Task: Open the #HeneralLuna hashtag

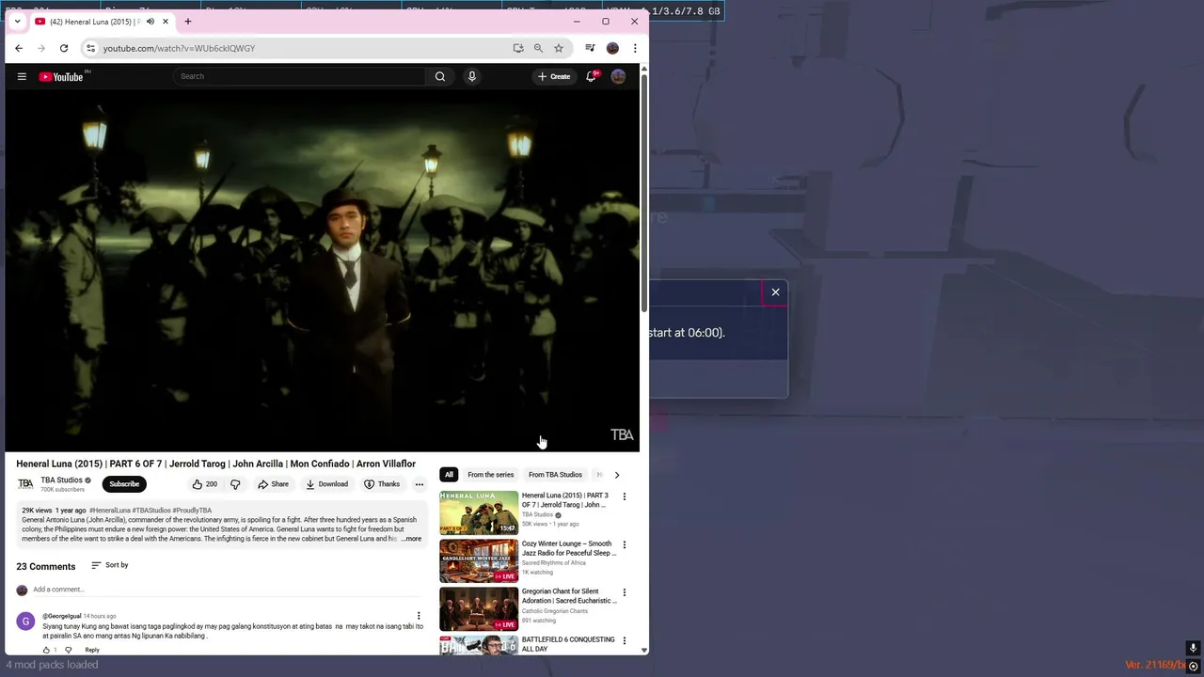Action: (110, 511)
